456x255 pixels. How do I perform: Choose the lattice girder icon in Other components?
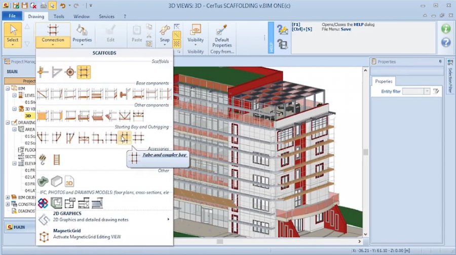(138, 116)
